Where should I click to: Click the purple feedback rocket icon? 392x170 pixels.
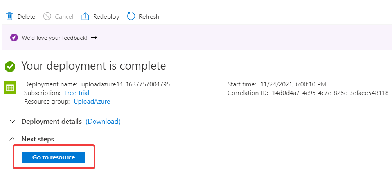(14, 38)
